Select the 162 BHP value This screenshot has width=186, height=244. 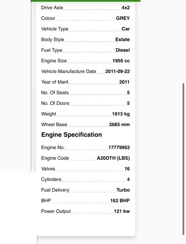pos(120,201)
